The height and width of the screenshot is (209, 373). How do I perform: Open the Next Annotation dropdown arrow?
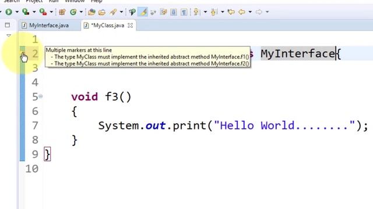point(205,12)
